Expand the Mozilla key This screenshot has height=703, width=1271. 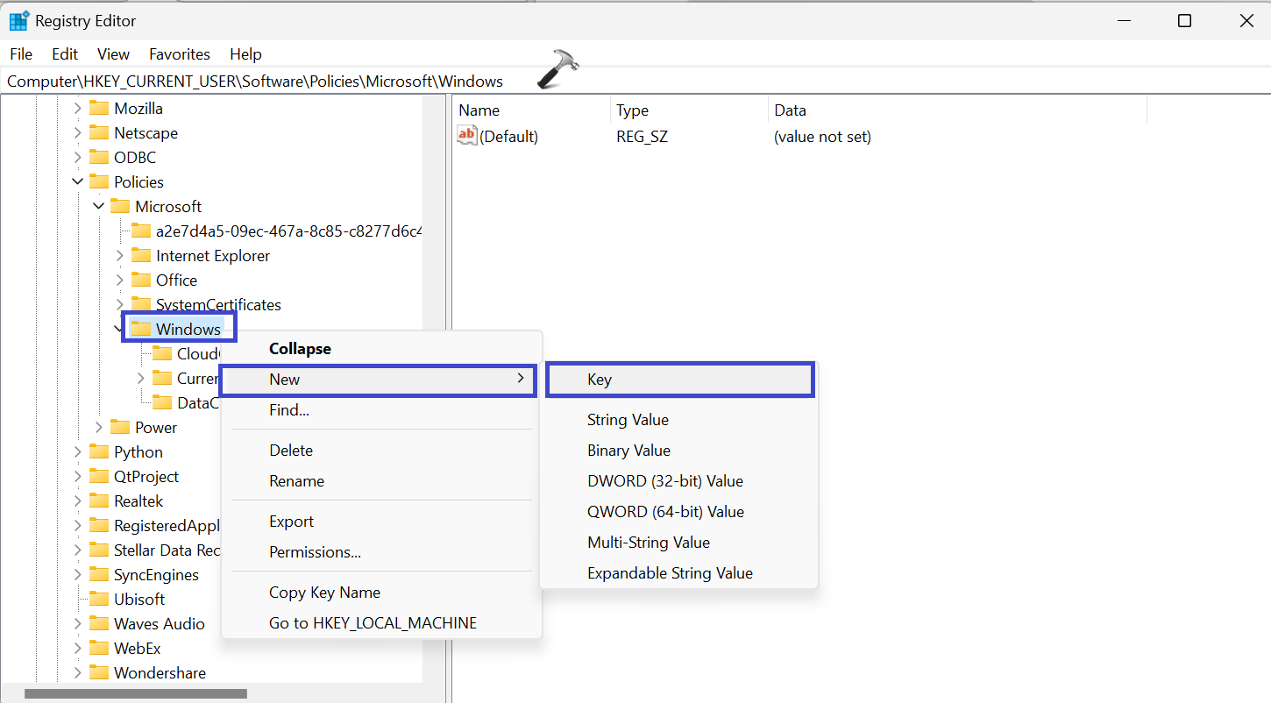(77, 109)
